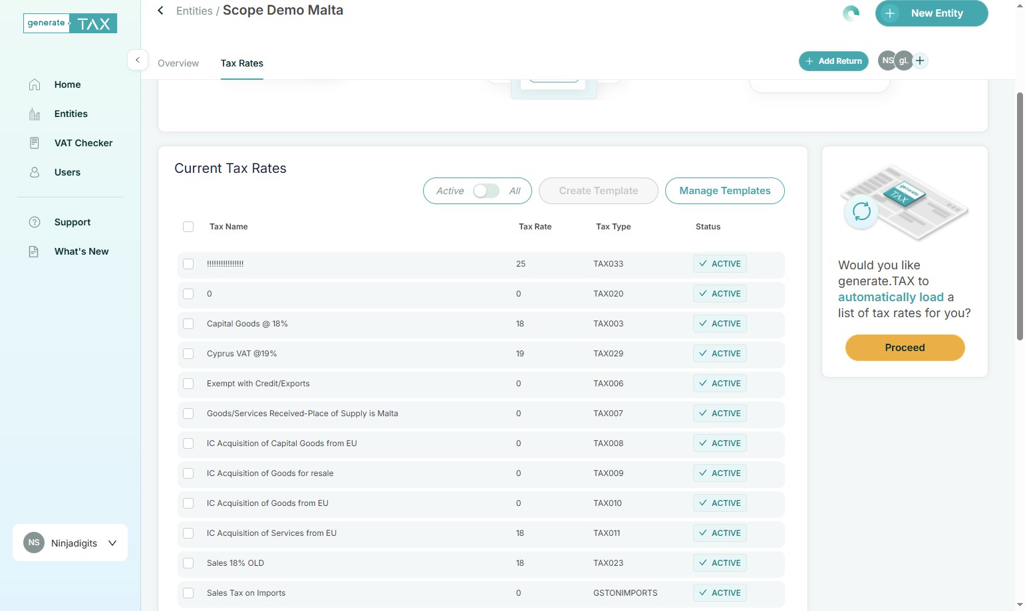
Task: Open Home in the sidebar menu
Action: 67,84
